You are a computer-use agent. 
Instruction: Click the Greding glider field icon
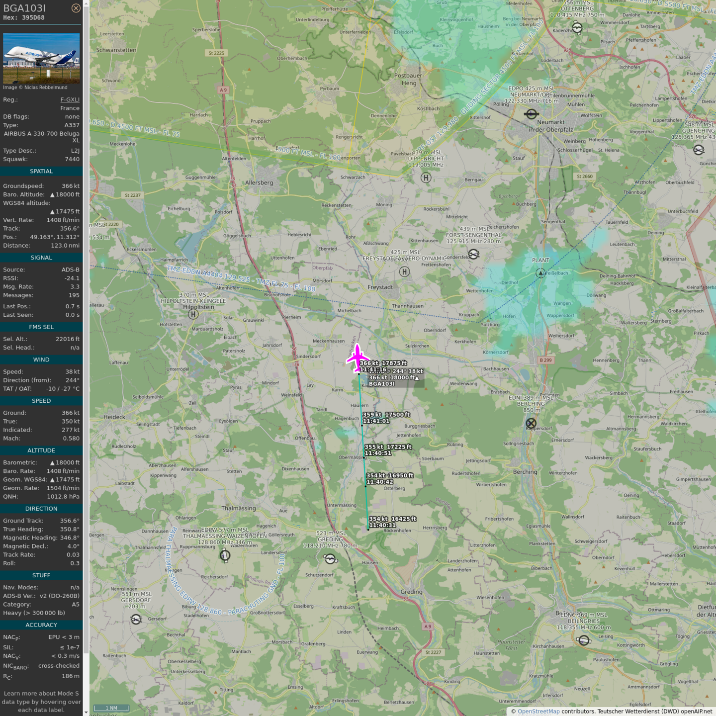click(330, 559)
